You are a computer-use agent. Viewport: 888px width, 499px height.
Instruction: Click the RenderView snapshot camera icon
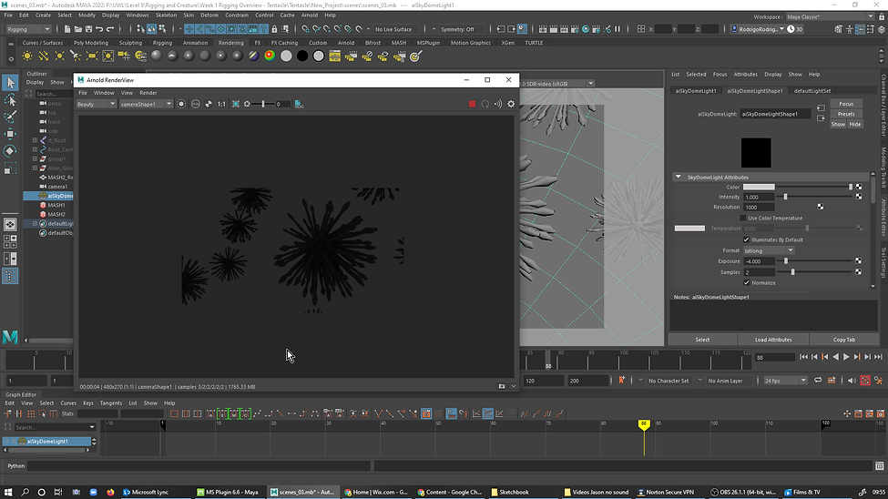501,386
